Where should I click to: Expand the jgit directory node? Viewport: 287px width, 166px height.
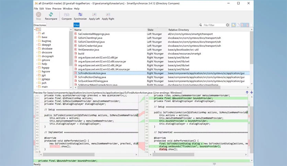point(37,75)
